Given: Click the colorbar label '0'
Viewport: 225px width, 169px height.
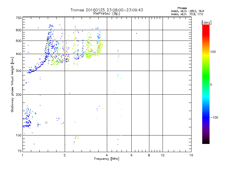Looking at the screenshot, I should click(x=211, y=85).
